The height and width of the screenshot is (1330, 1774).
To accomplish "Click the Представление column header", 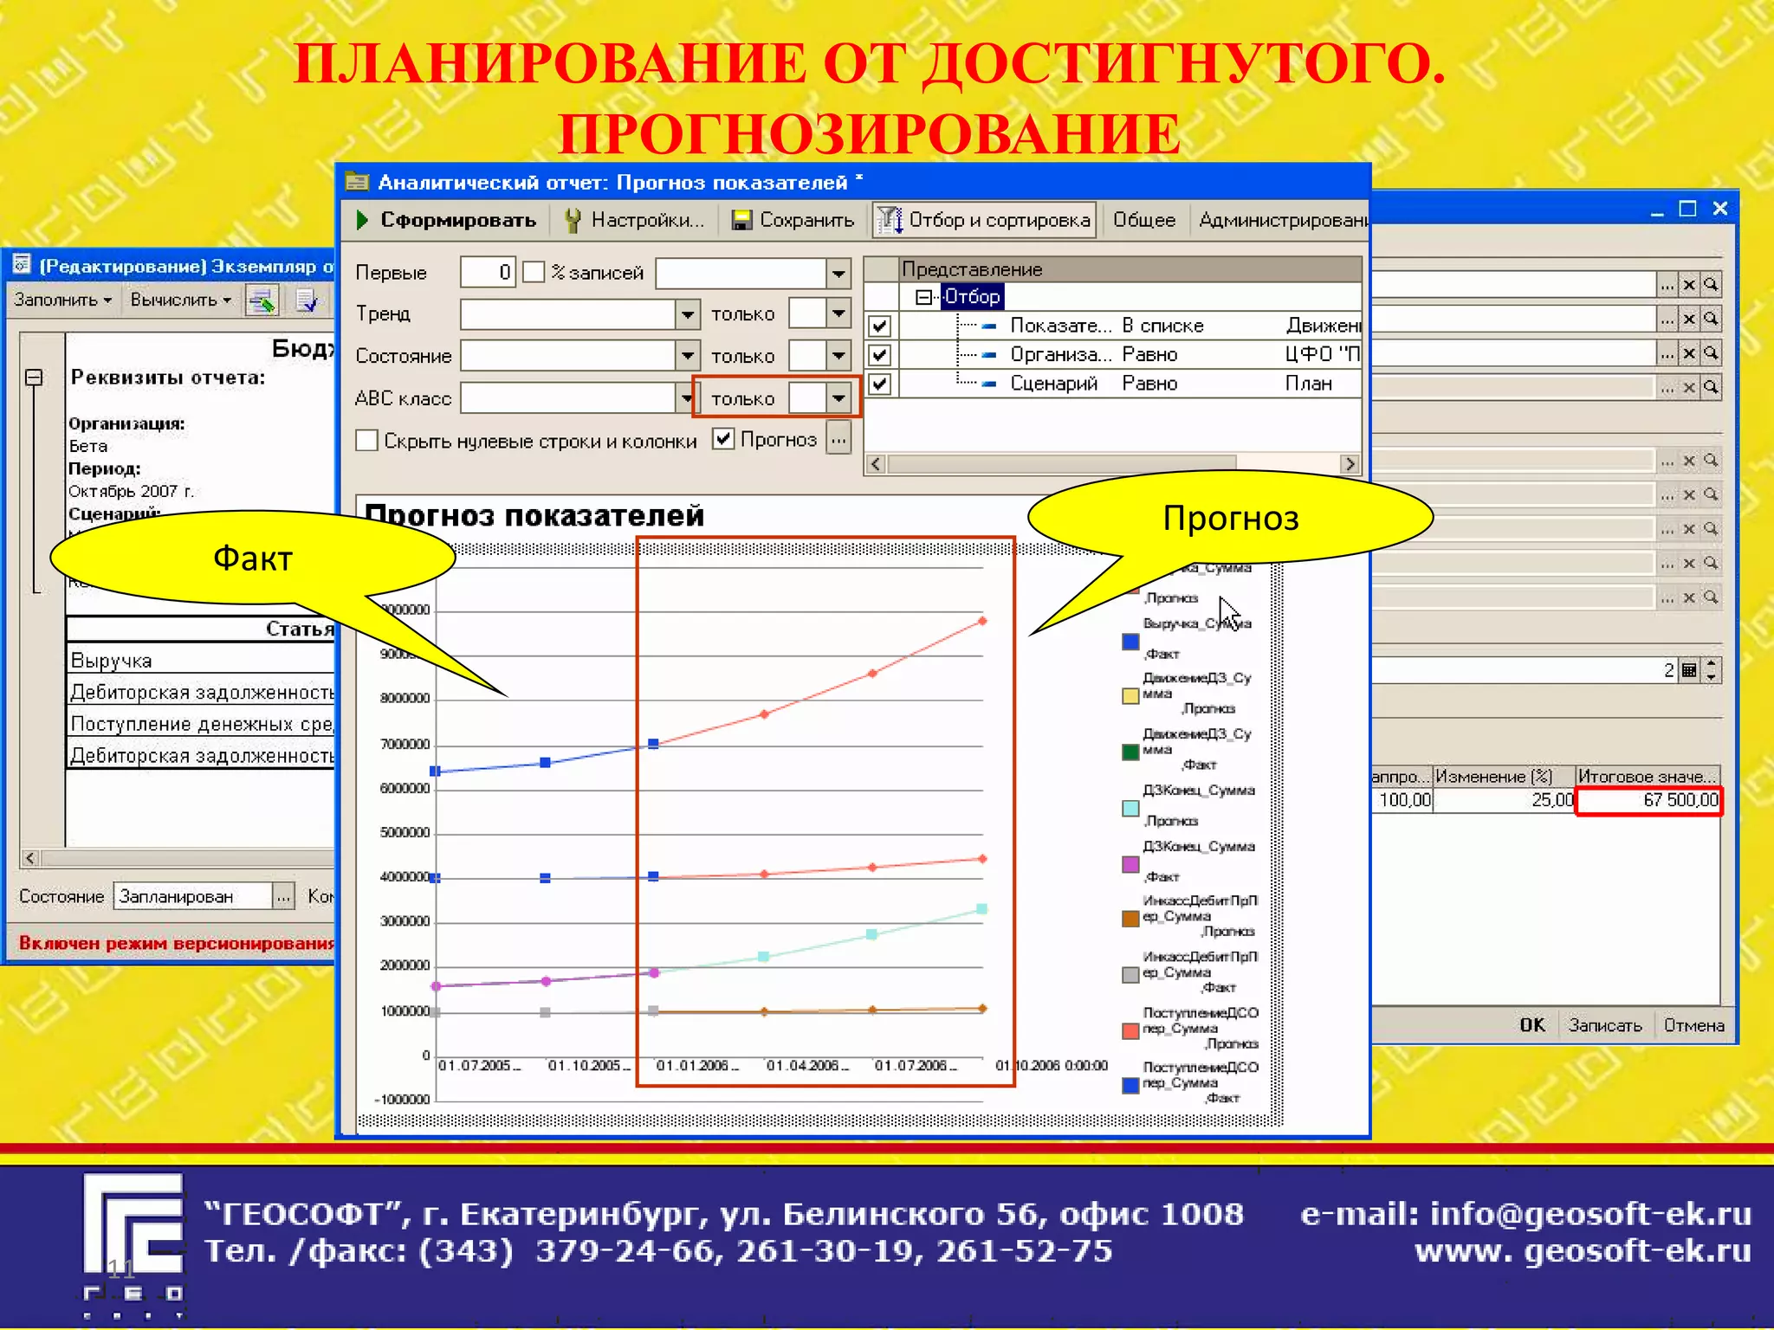I will [1130, 269].
